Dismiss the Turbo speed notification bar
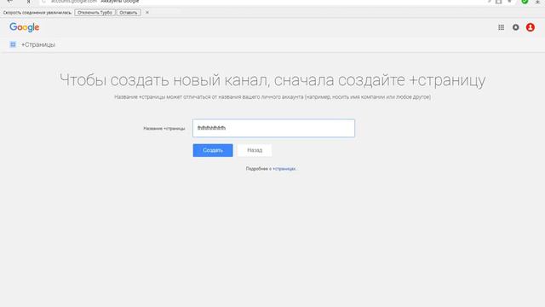This screenshot has height=307, width=545. coord(147,13)
